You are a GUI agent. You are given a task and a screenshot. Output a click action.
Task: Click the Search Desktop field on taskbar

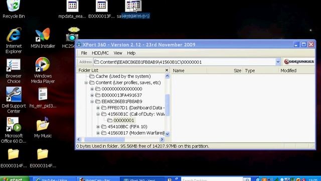(x=212, y=179)
